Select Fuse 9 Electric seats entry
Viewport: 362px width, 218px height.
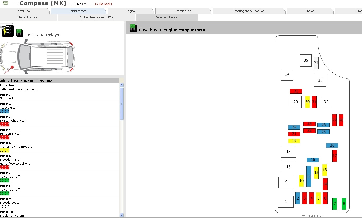(x=60, y=202)
